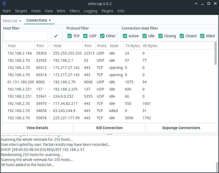Switch to the Host List tab
The image size is (219, 173).
pyautogui.click(x=10, y=21)
